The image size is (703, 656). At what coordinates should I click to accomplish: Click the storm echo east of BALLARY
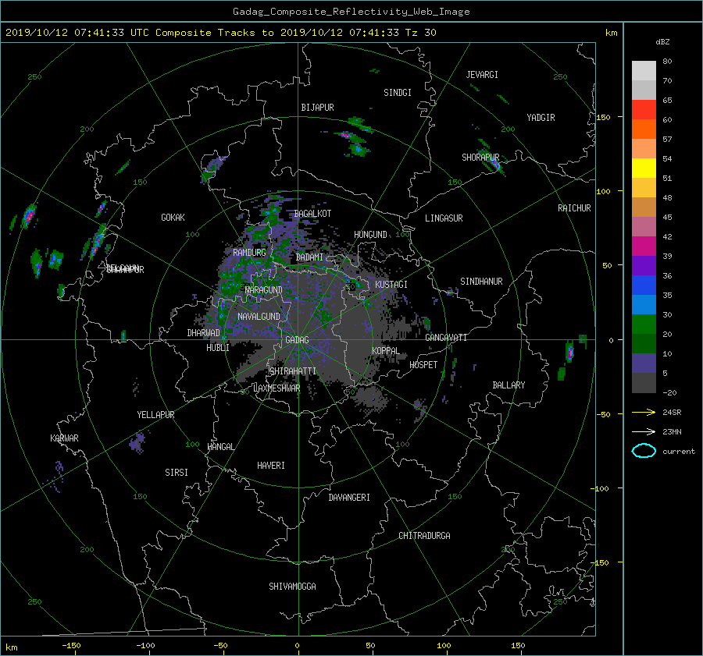click(569, 352)
